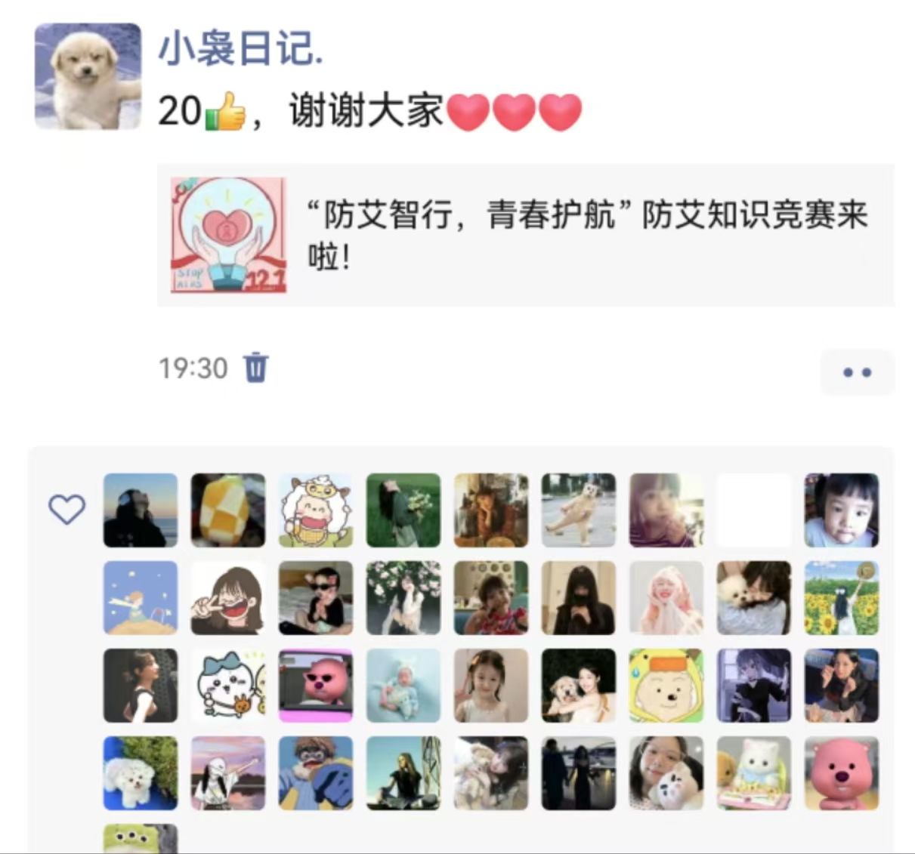The width and height of the screenshot is (915, 854).
Task: Tap the heart outline likes icon
Action: tap(67, 510)
